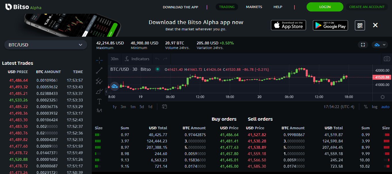Choose the pitchfork drawing tool
The width and height of the screenshot is (392, 174).
[99, 81]
